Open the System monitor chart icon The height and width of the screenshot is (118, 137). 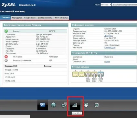pyautogui.click(x=43, y=105)
